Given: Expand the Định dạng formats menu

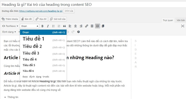Looking at the screenshot, I should point(9,32).
